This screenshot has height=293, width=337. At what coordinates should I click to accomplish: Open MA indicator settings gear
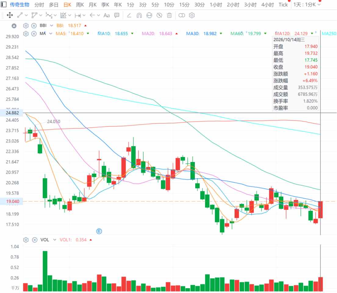(x=26, y=34)
